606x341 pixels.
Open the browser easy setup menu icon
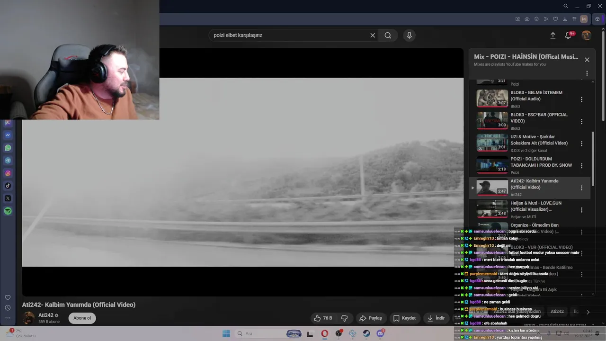(574, 19)
